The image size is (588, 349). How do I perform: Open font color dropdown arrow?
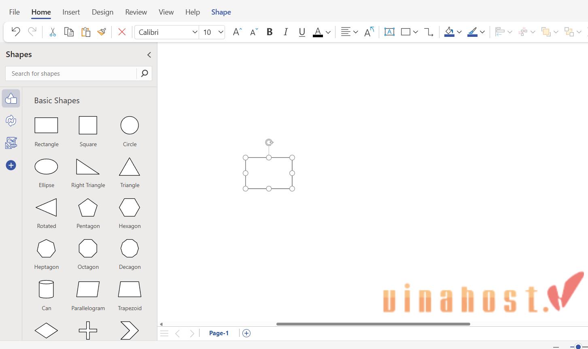coord(328,32)
